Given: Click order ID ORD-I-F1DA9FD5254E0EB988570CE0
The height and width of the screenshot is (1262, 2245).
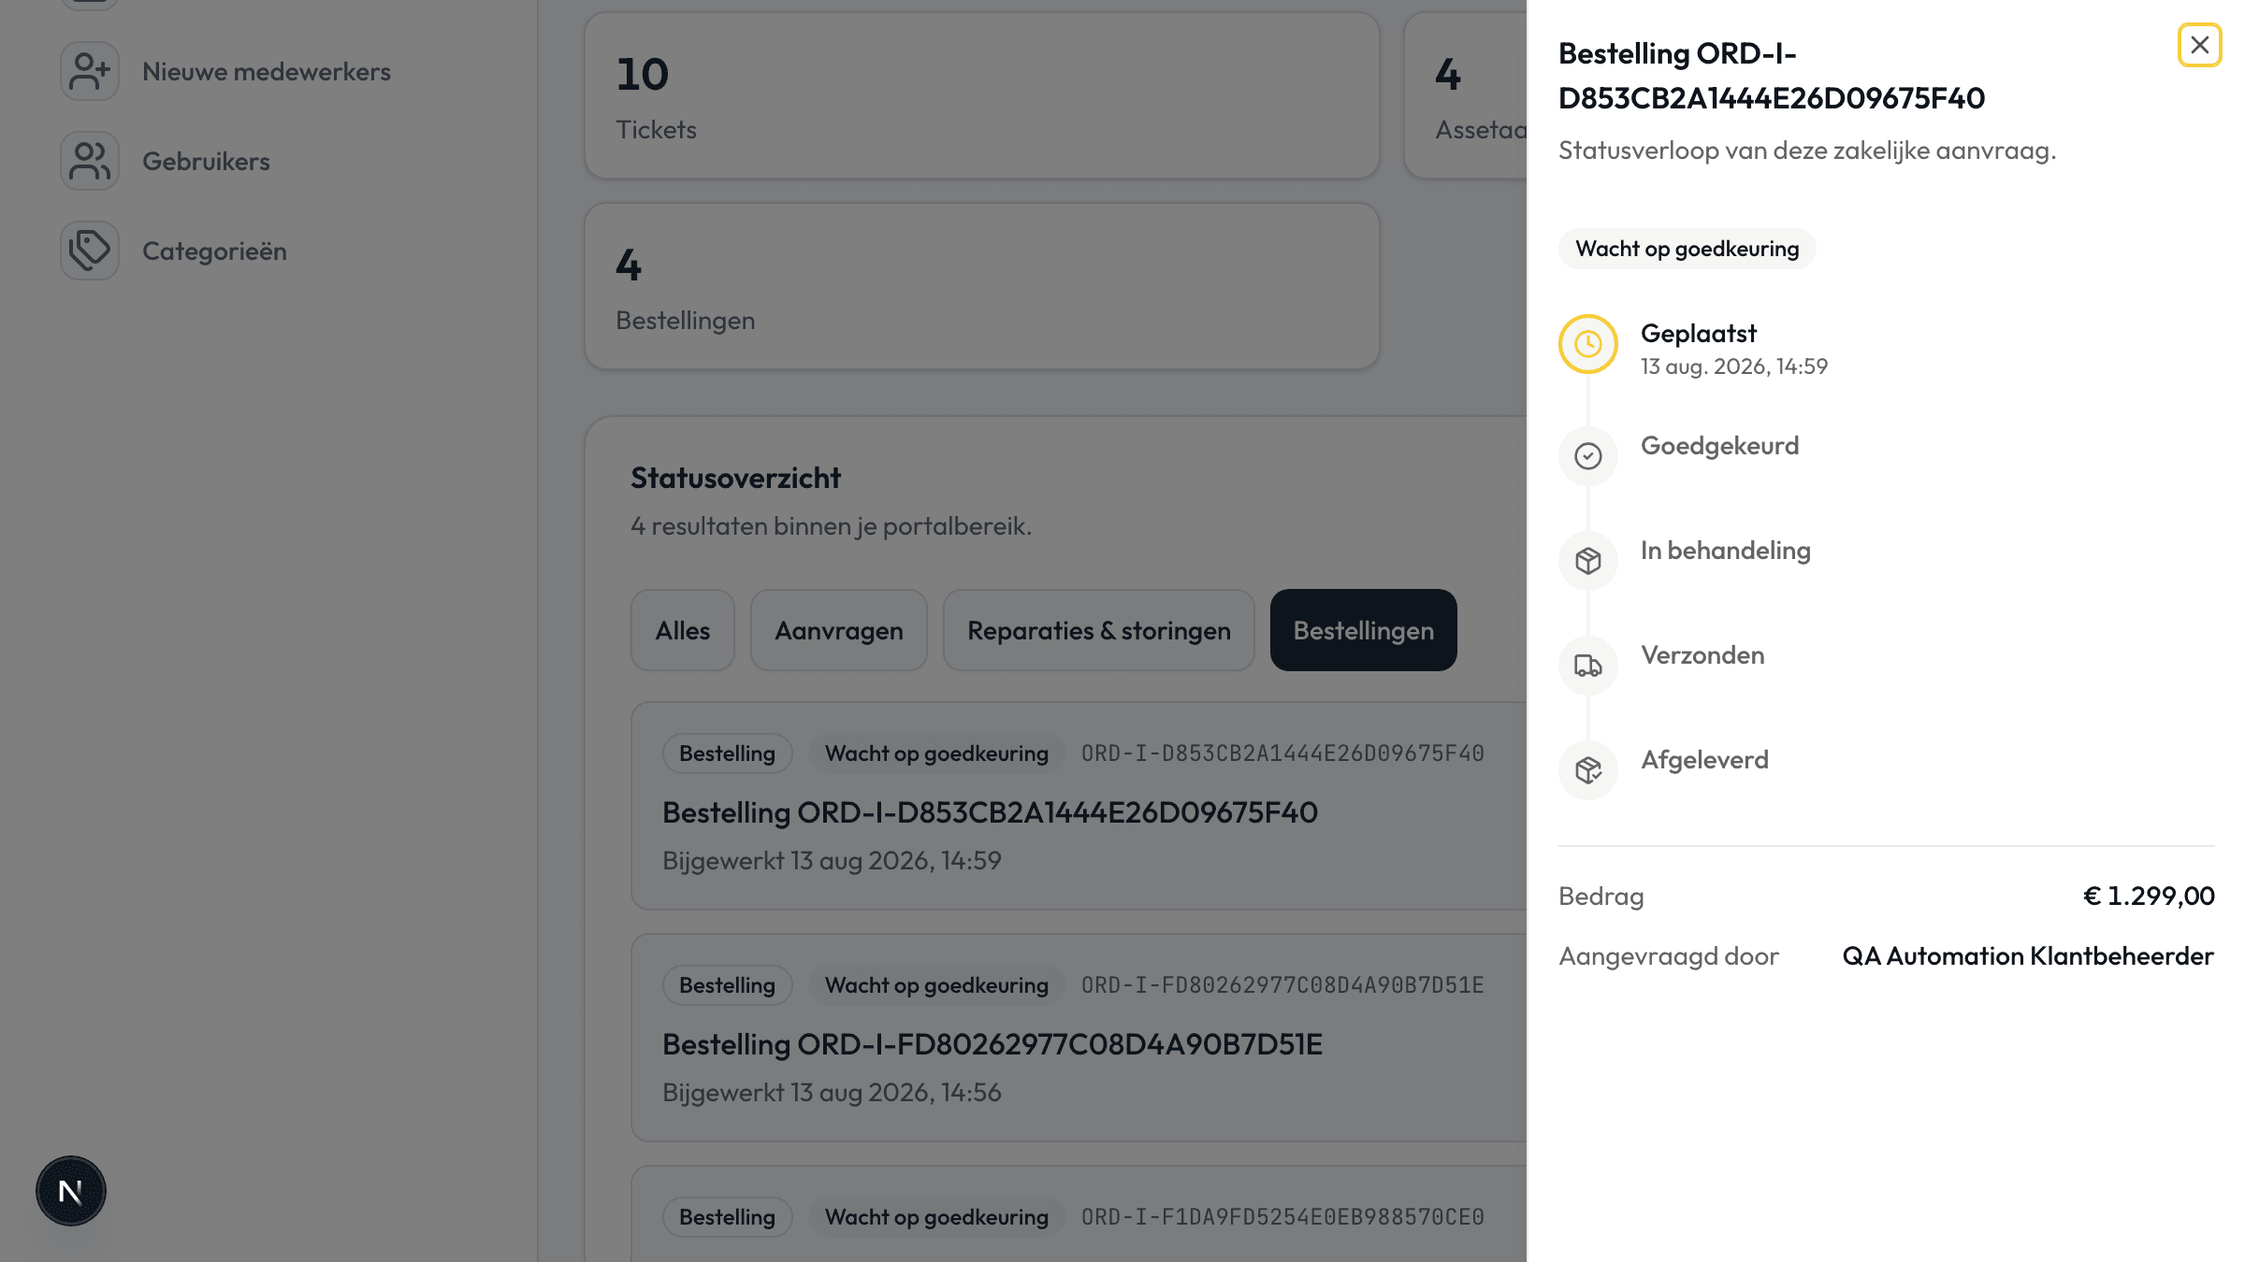Looking at the screenshot, I should 1282,1217.
